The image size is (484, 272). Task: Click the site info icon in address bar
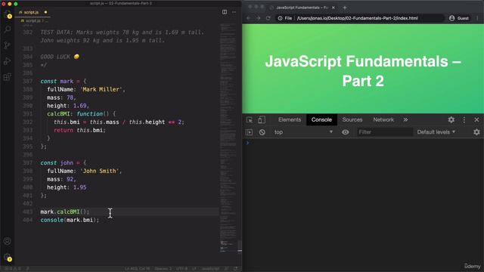[280, 18]
